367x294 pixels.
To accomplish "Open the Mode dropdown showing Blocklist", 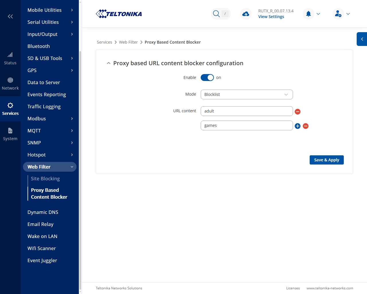I will point(247,94).
